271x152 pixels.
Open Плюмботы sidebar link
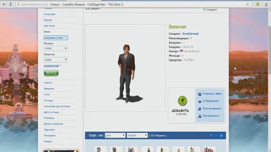click(49, 118)
